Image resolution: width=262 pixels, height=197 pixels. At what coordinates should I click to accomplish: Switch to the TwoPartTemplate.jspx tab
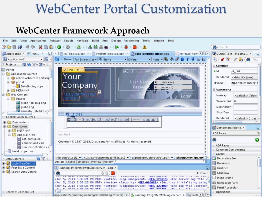[x=110, y=54]
